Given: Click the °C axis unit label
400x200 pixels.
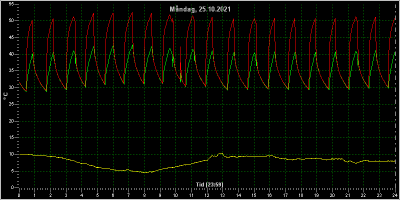Looking at the screenshot, I should (x=6, y=96).
